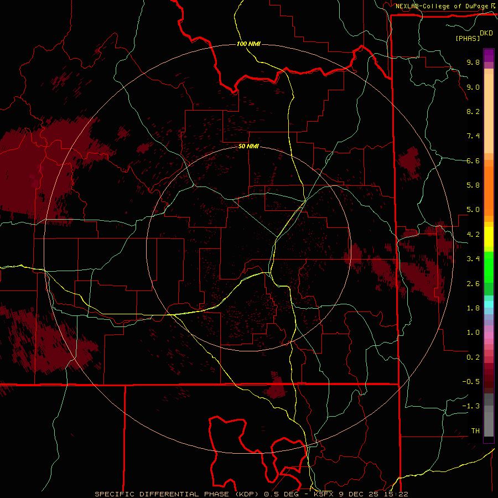Click the 9.8 value on color scale
Image resolution: width=498 pixels, height=498 pixels.
[x=473, y=63]
